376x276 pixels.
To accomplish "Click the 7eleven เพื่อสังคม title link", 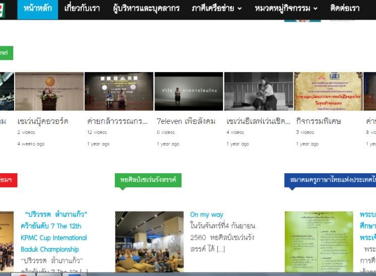I will [186, 121].
